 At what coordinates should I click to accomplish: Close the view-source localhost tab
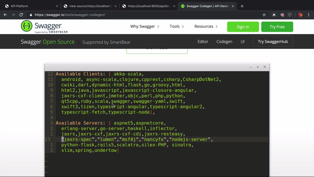[116, 6]
